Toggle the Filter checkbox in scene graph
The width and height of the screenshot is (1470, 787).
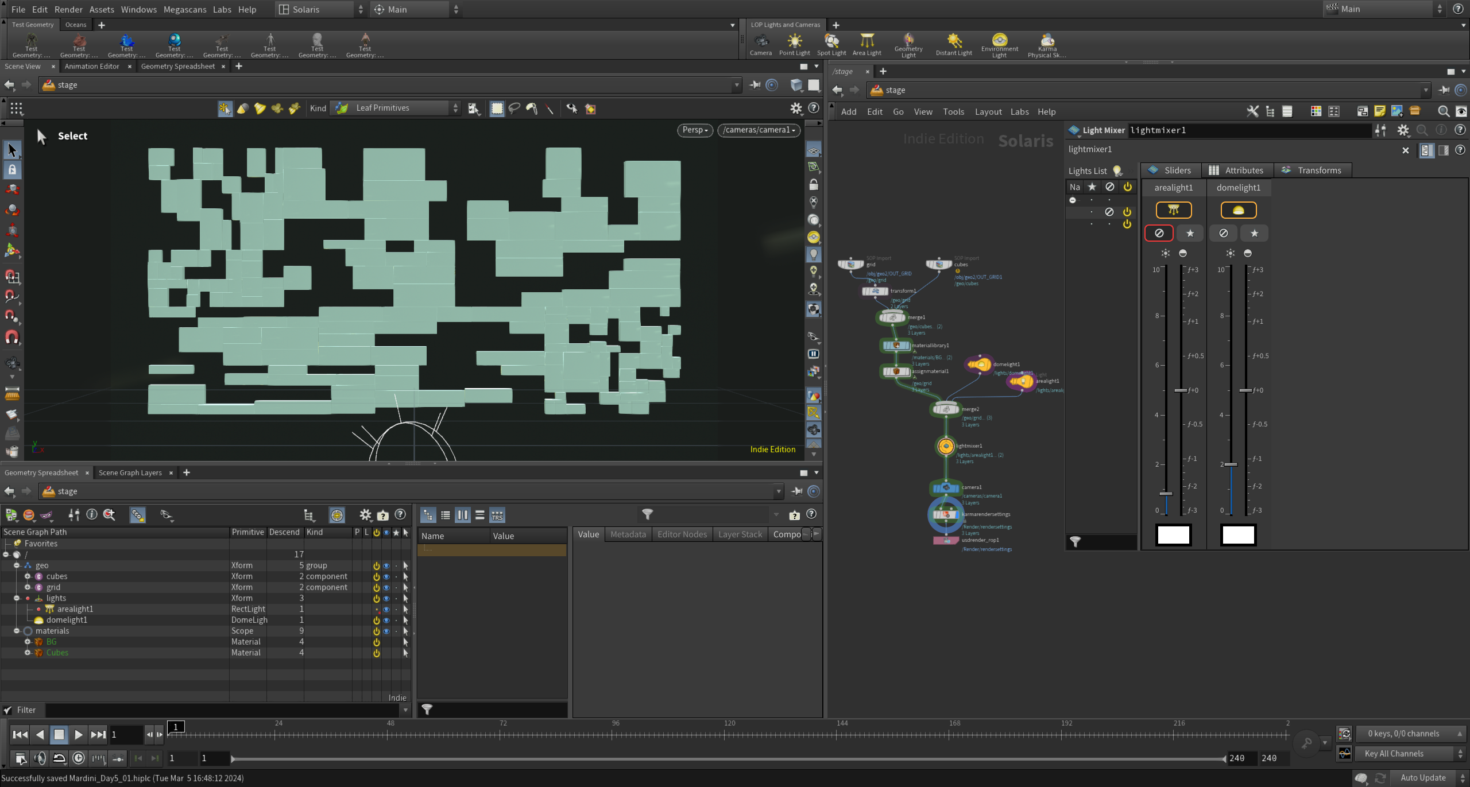pyautogui.click(x=7, y=710)
